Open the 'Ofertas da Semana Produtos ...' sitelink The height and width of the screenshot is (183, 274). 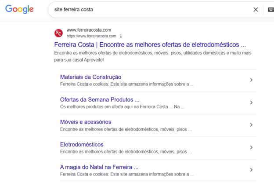click(x=100, y=99)
